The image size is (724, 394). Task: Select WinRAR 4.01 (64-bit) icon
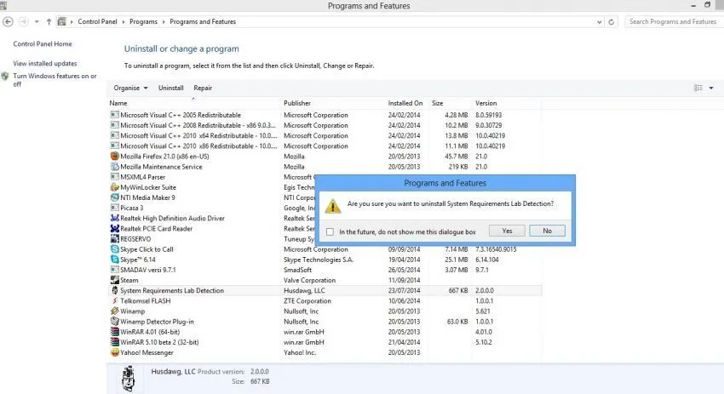[x=114, y=332]
